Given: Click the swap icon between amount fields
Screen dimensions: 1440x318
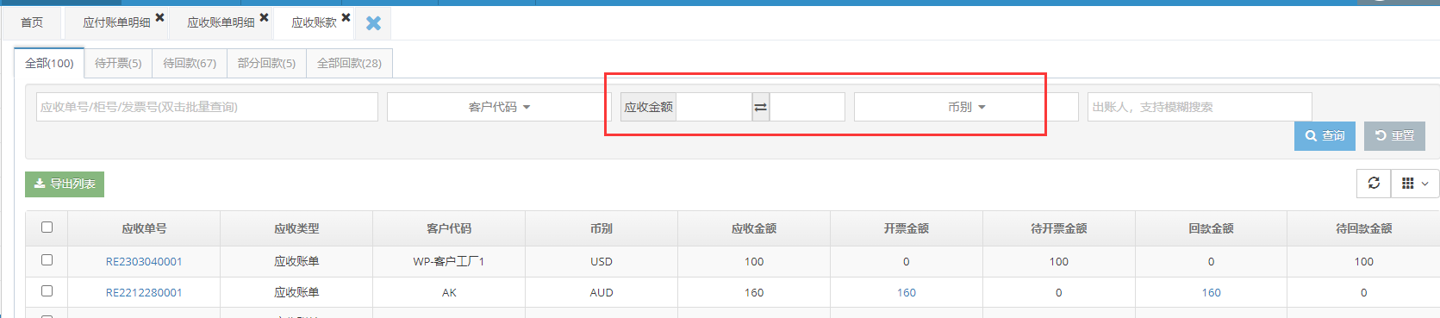Looking at the screenshot, I should click(x=760, y=107).
